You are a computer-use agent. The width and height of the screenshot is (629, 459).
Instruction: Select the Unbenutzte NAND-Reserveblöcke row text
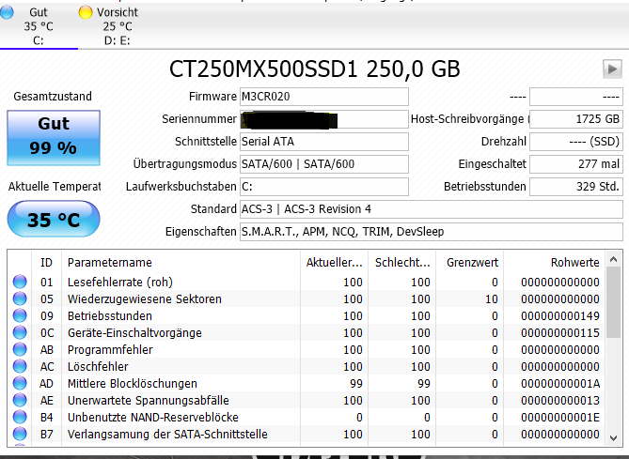[x=153, y=417]
